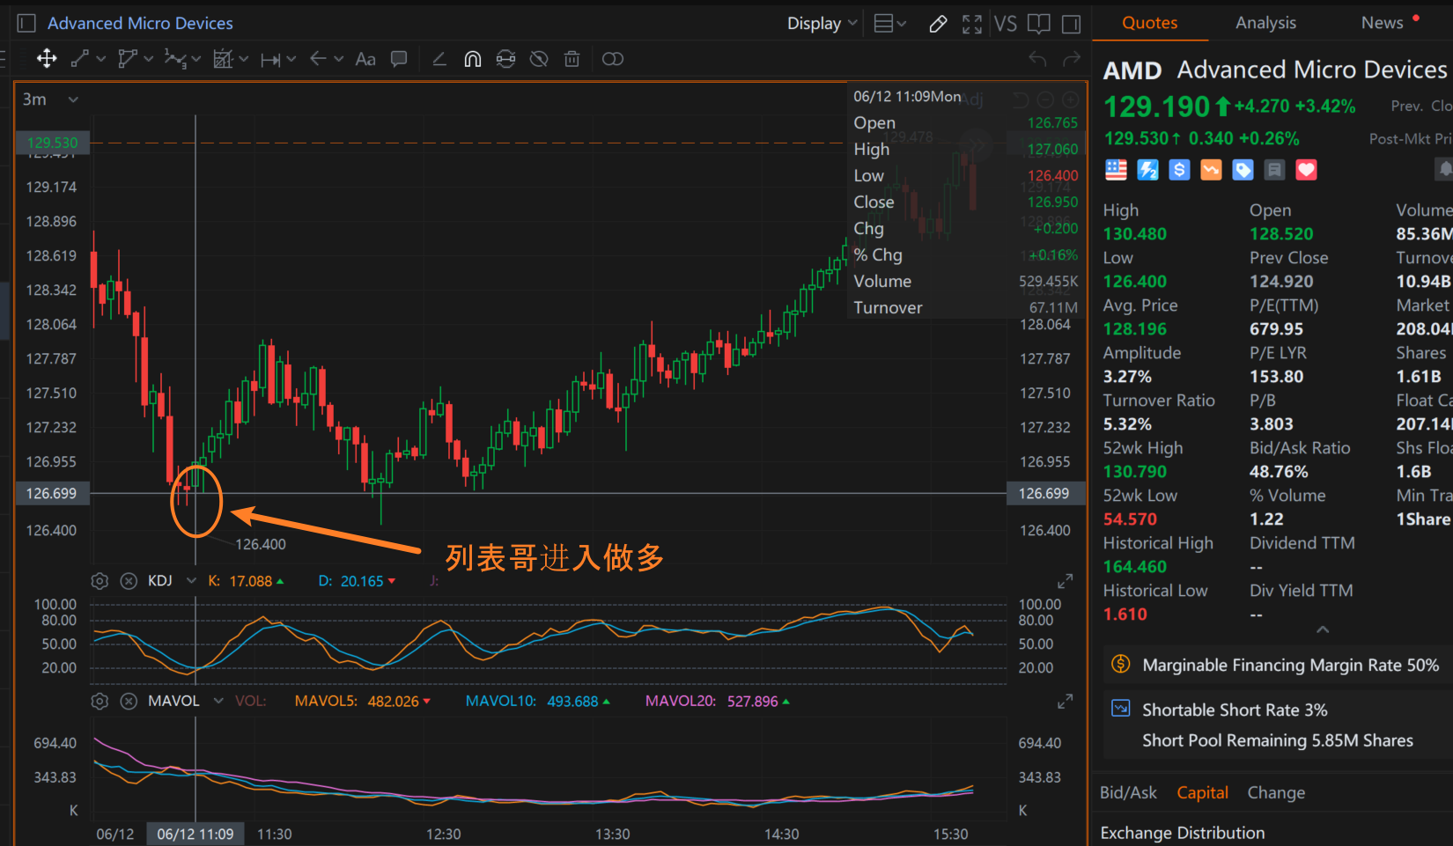The width and height of the screenshot is (1453, 846).
Task: Select the Aa text annotation tool
Action: [x=365, y=59]
